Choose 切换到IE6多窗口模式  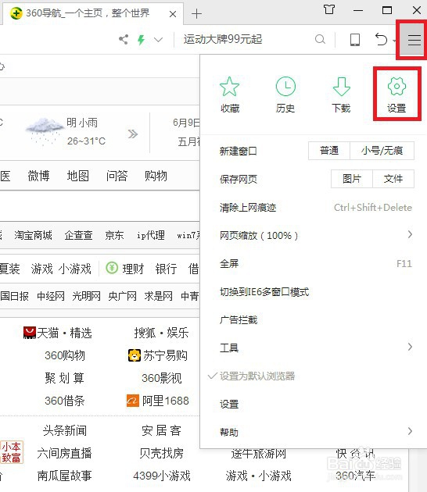point(313,292)
